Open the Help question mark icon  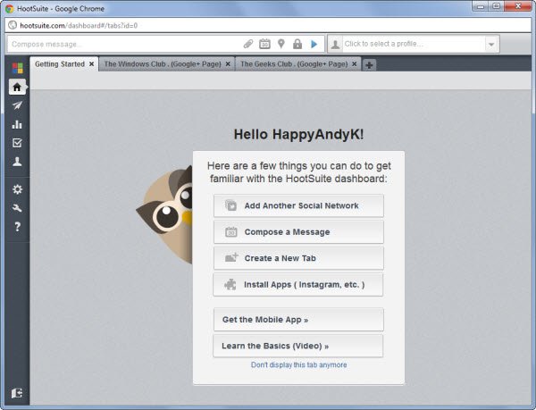(18, 227)
